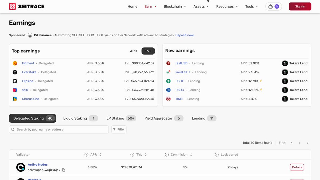The image size is (320, 180).
Task: Switch Top earnings to APR
Action: (133, 51)
